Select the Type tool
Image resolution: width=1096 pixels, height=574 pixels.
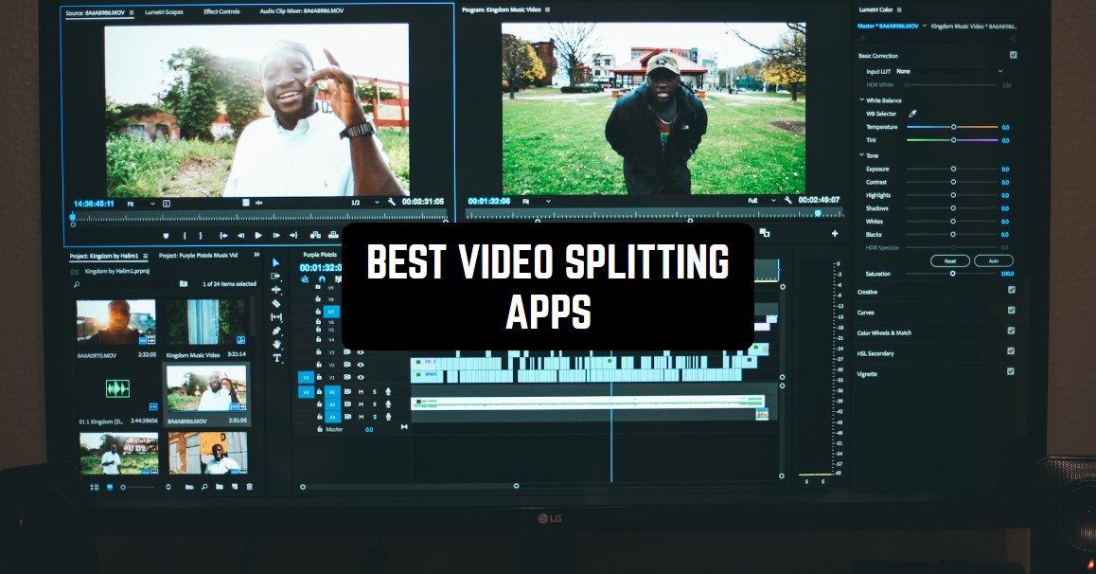pyautogui.click(x=274, y=358)
